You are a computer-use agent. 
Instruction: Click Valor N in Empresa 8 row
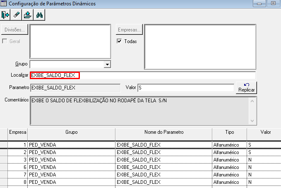point(250,182)
